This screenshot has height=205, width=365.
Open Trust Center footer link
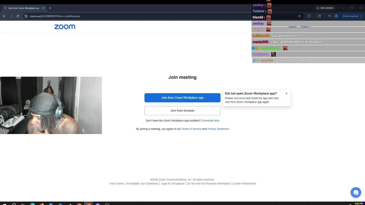click(116, 184)
